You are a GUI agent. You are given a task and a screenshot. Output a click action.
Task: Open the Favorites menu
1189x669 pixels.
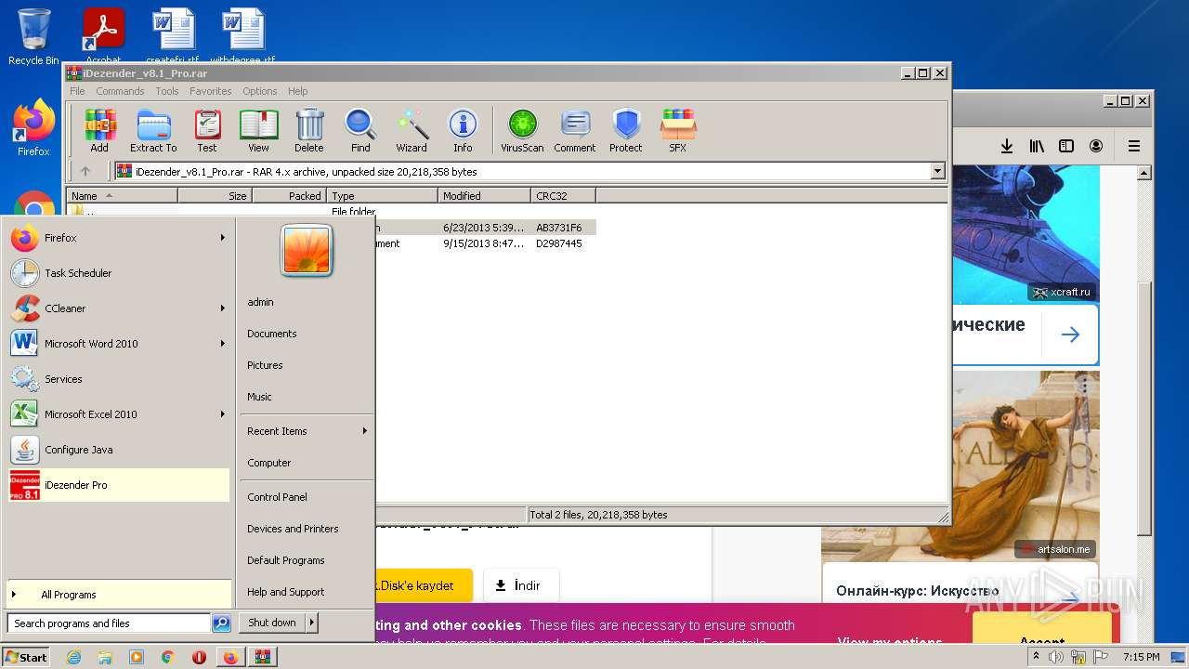211,91
